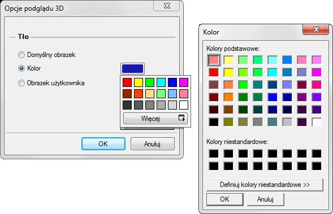The image size is (333, 214).
Task: Choose pure yellow in Kolor basic colors
Action: coord(228,72)
